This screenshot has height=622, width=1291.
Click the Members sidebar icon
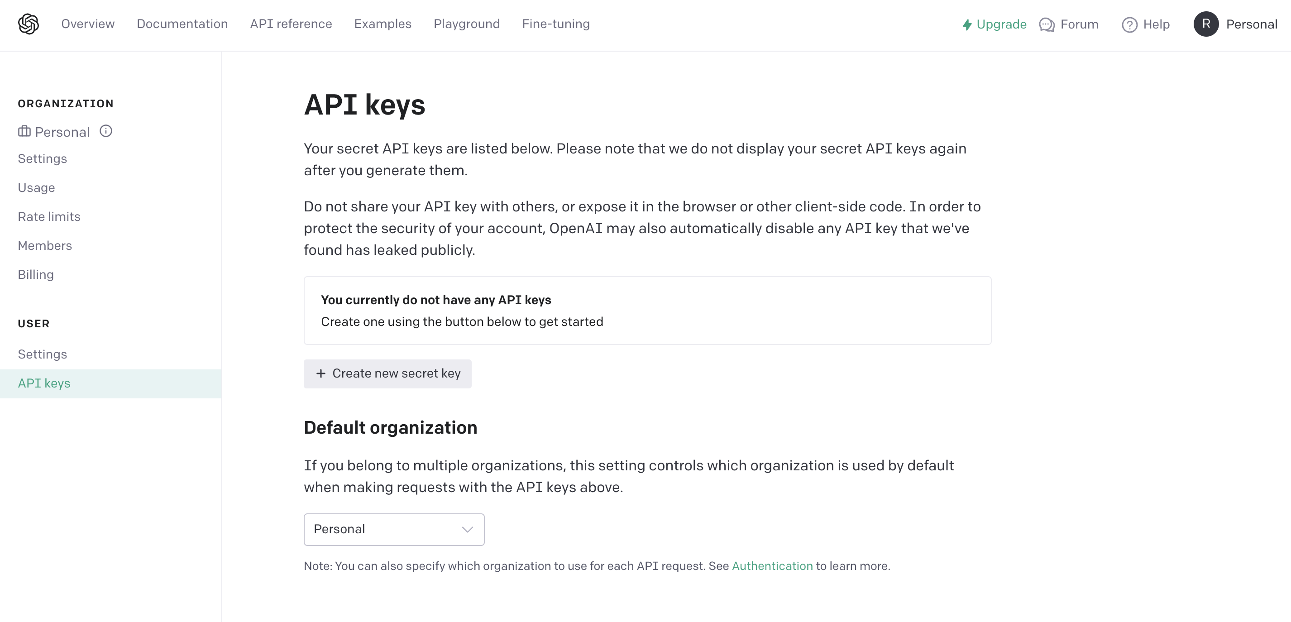(44, 245)
